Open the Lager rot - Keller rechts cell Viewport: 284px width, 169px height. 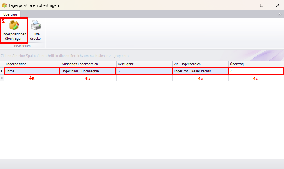coord(200,71)
